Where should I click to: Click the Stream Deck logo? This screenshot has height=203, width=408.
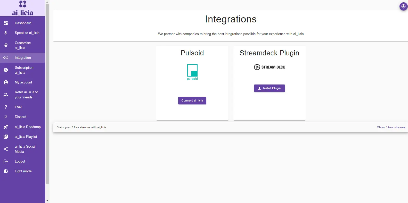pos(270,67)
